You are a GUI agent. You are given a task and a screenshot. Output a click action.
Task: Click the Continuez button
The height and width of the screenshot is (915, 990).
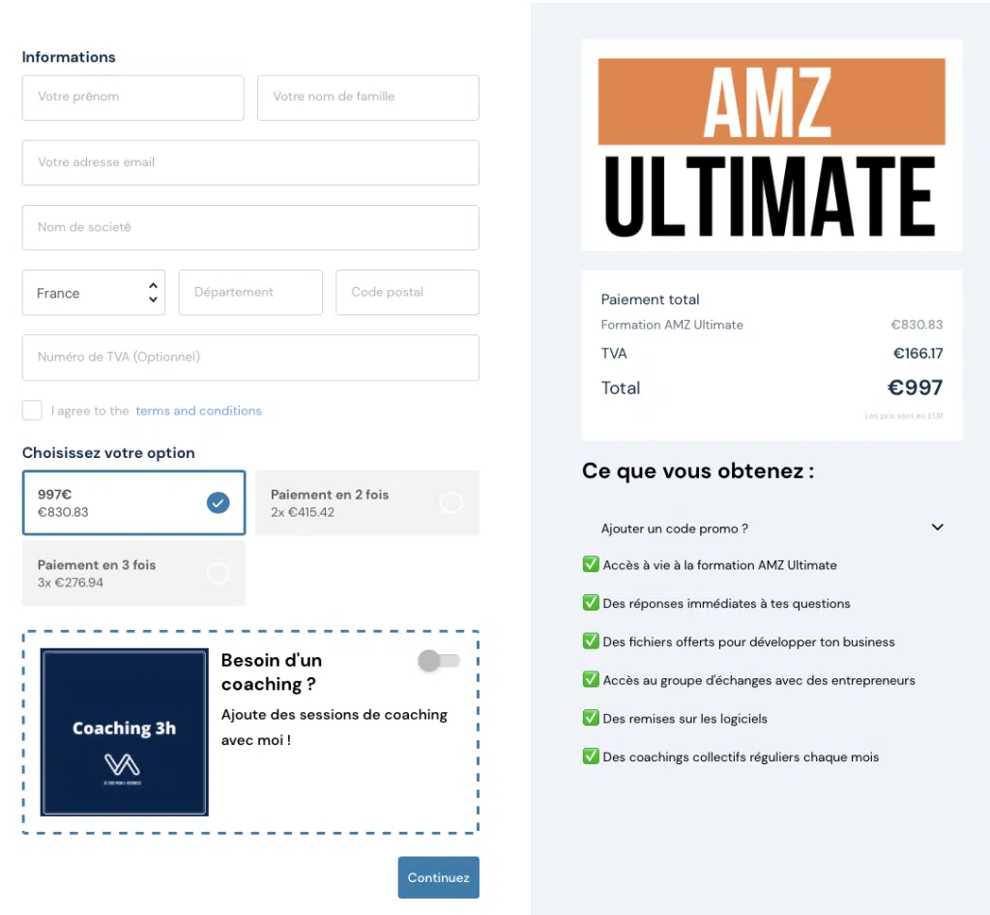438,877
